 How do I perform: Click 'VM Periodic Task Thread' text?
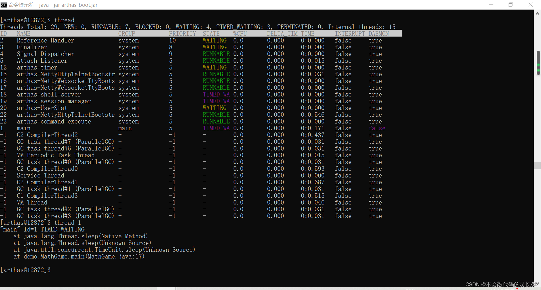point(56,155)
